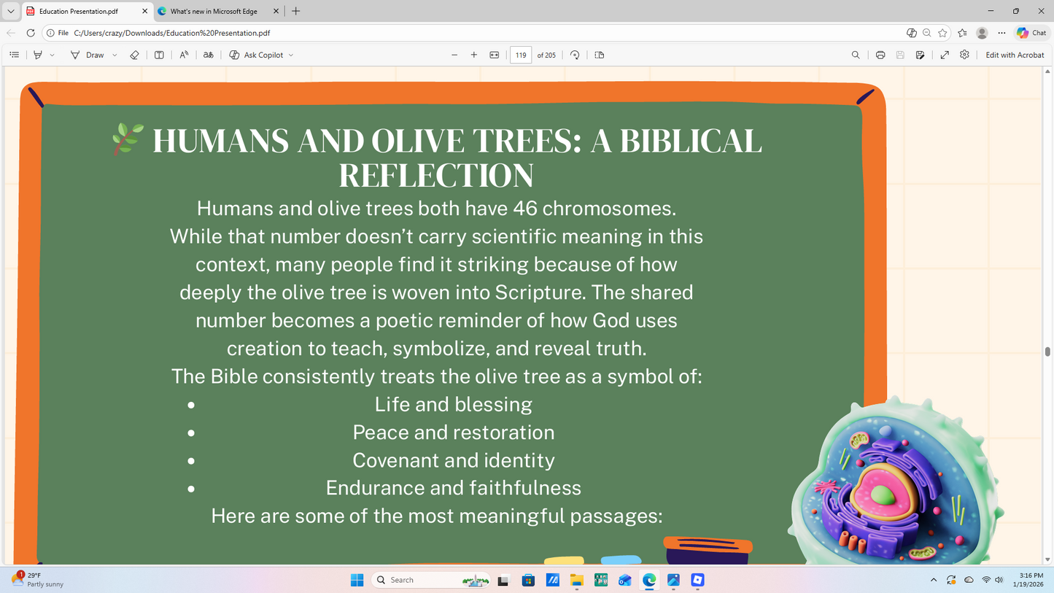The image size is (1054, 593).
Task: Close the What's new in Microsoft Edge tab
Action: (x=276, y=11)
